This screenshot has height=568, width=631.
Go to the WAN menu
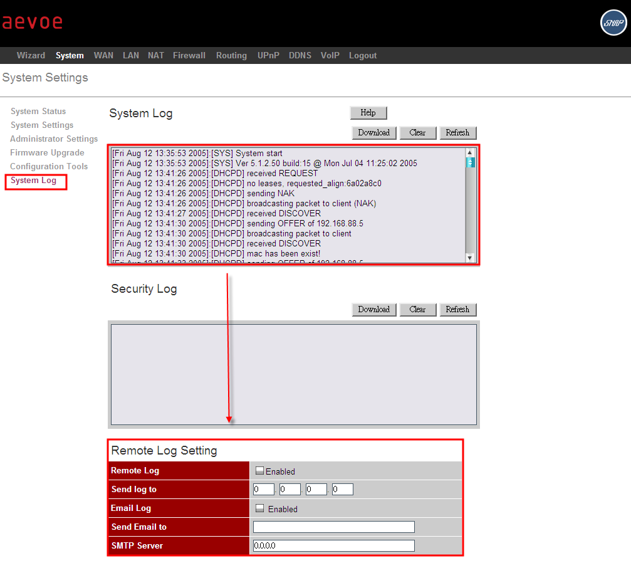pos(103,55)
